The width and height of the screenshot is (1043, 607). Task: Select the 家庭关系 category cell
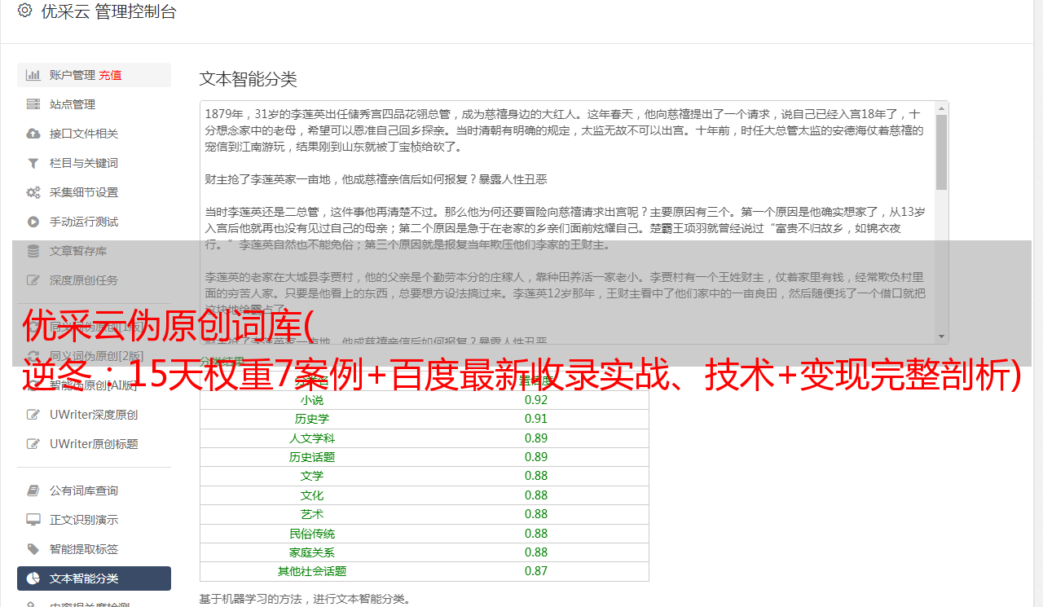(x=312, y=552)
